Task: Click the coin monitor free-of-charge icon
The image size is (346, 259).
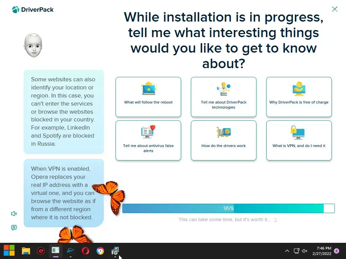Action: point(299,89)
